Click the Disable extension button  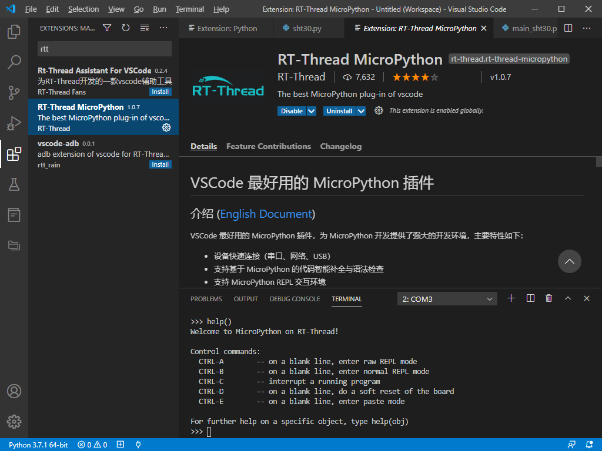click(292, 111)
